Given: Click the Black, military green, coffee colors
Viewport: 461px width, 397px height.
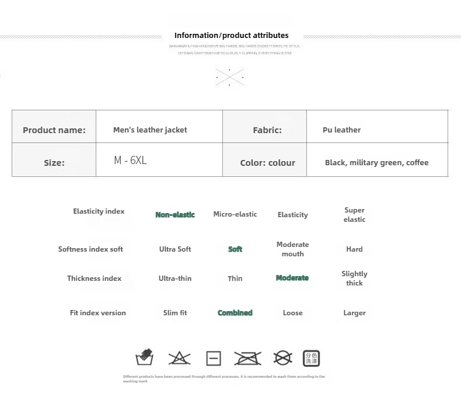Looking at the screenshot, I should (376, 163).
